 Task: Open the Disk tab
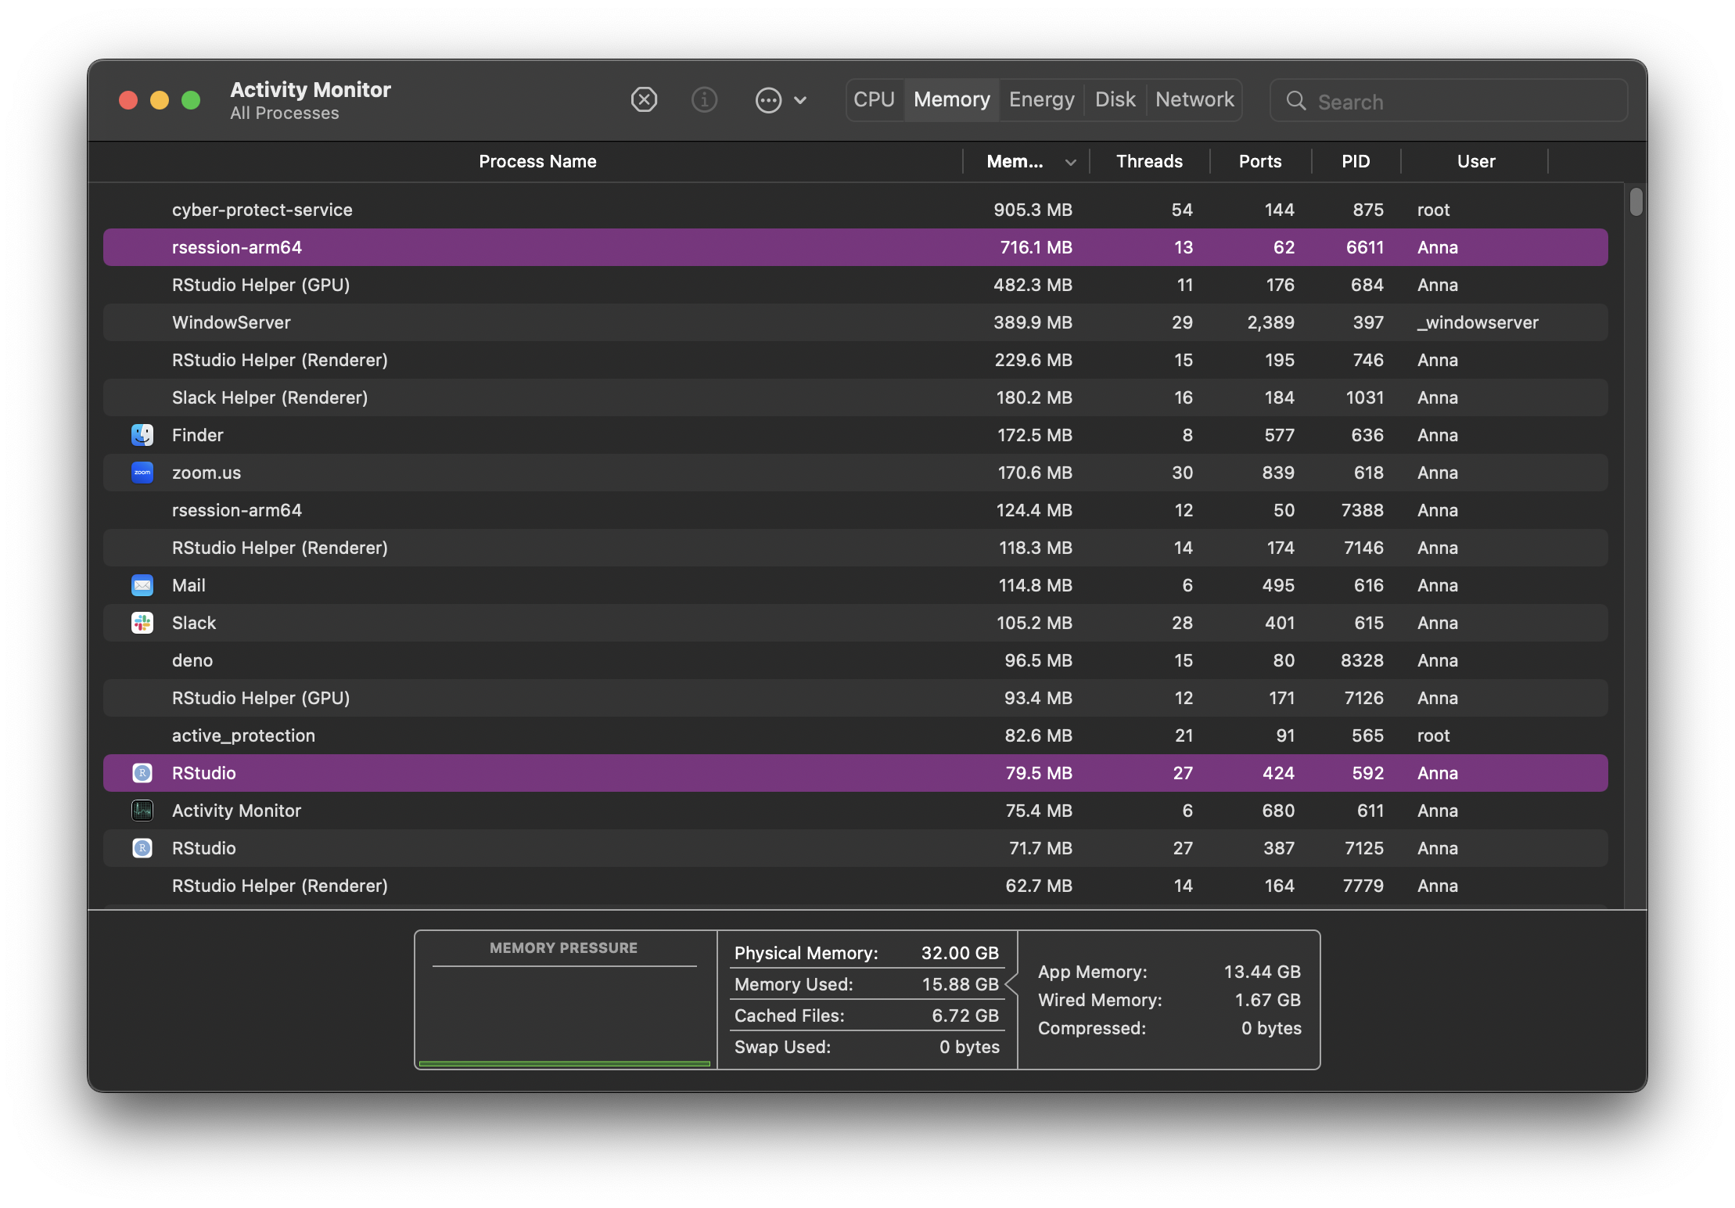(1115, 100)
